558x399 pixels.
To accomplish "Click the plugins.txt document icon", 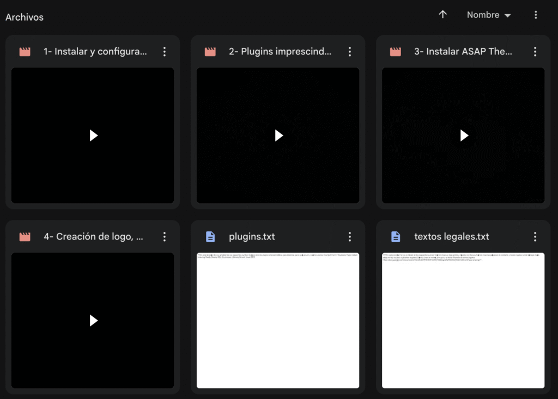I will (210, 237).
